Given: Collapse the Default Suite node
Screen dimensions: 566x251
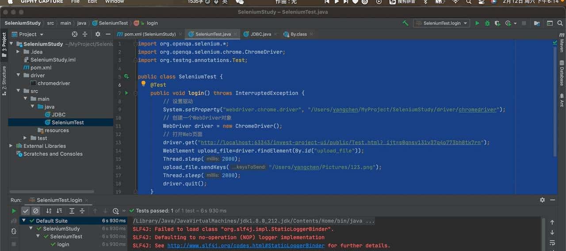Looking at the screenshot, I should (x=25, y=221).
